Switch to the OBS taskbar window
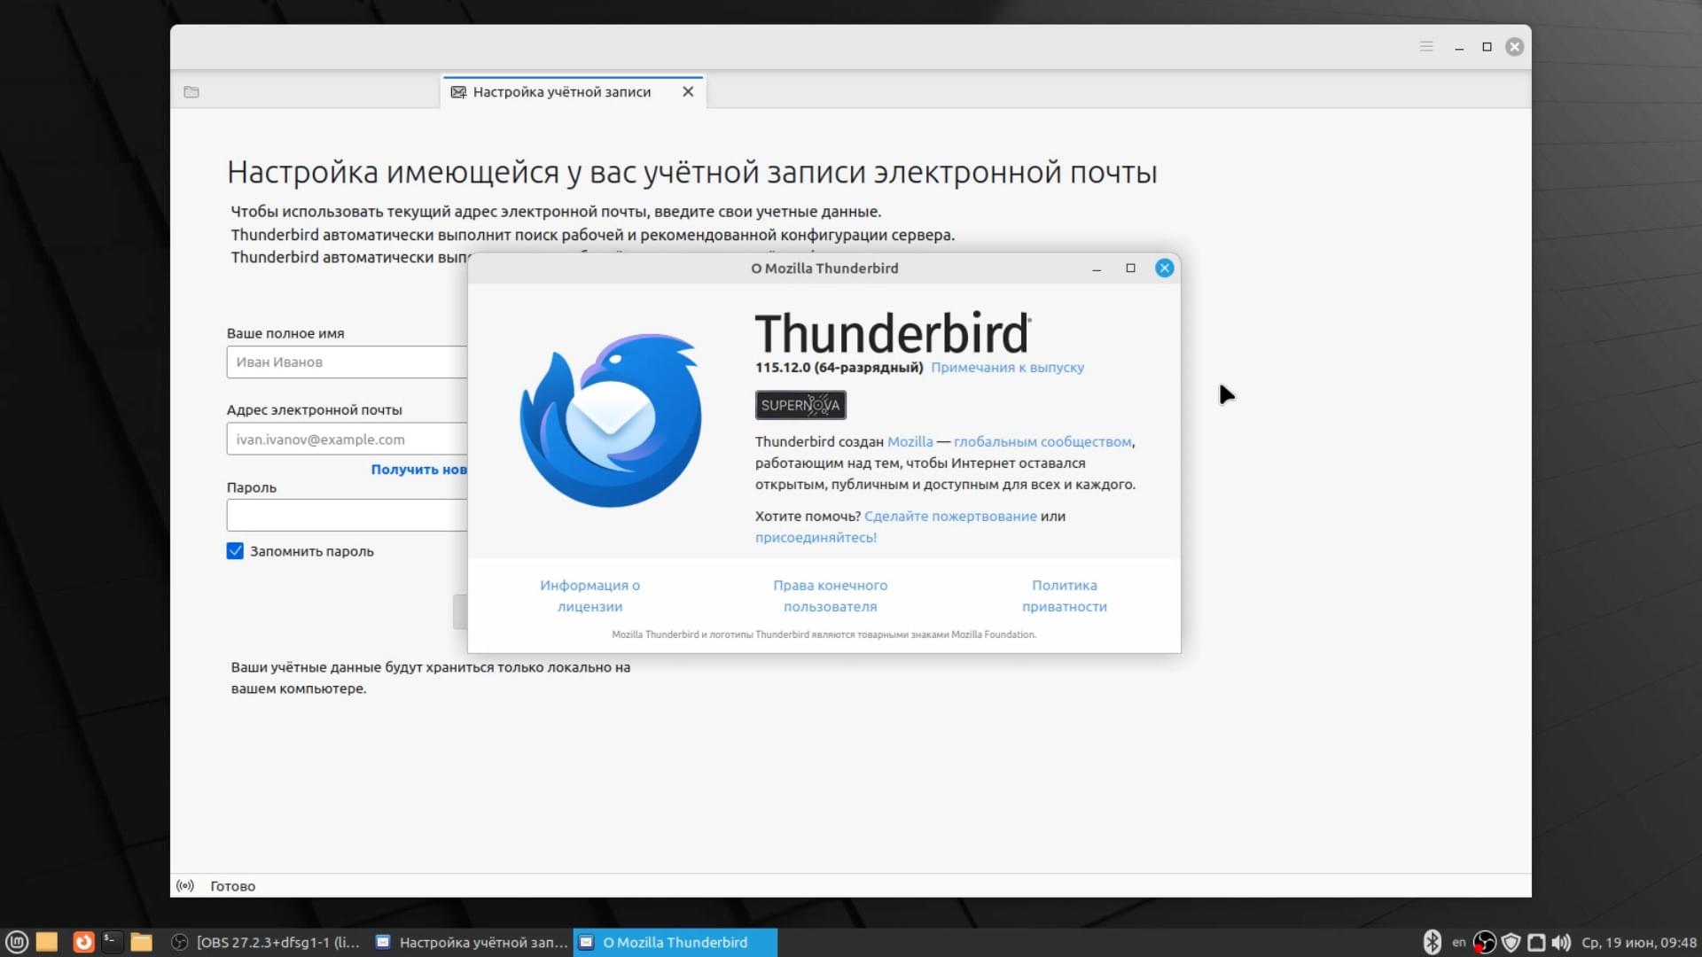This screenshot has height=957, width=1702. point(266,942)
